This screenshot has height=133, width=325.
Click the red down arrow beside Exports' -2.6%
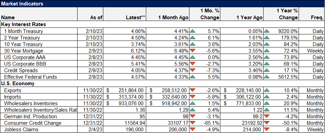click(193, 90)
